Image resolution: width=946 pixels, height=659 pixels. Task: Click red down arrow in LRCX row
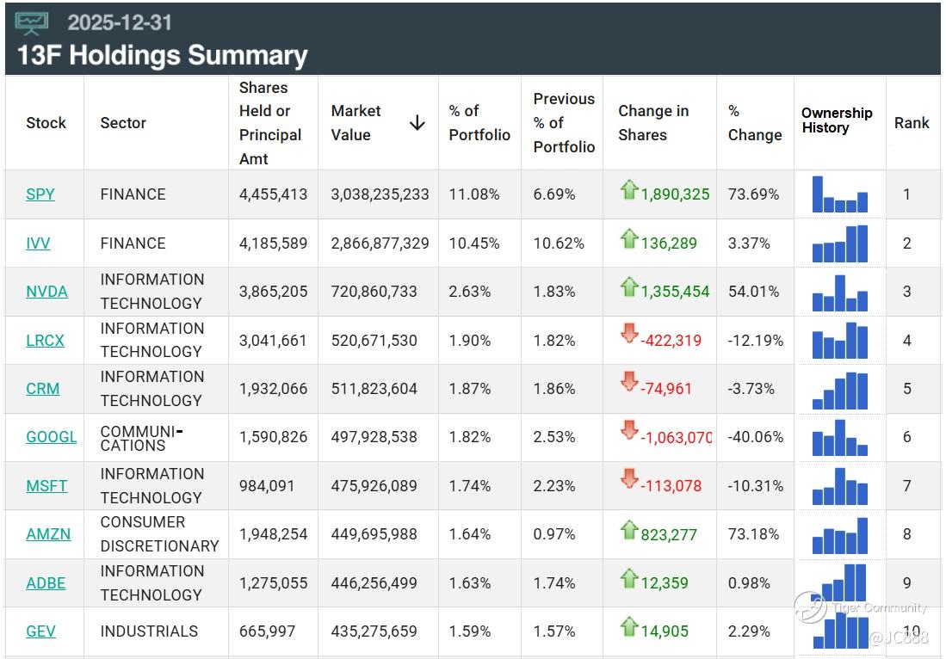point(629,335)
